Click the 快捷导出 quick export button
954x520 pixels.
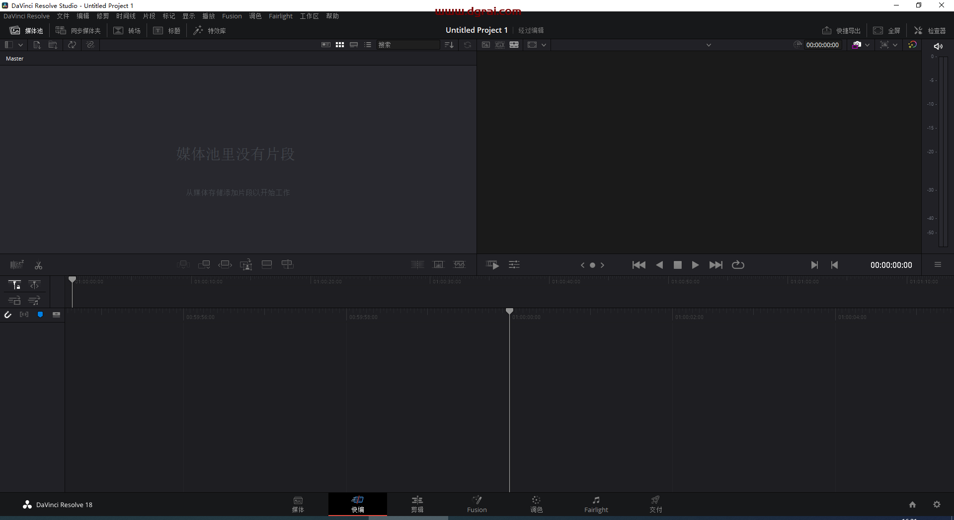click(841, 30)
